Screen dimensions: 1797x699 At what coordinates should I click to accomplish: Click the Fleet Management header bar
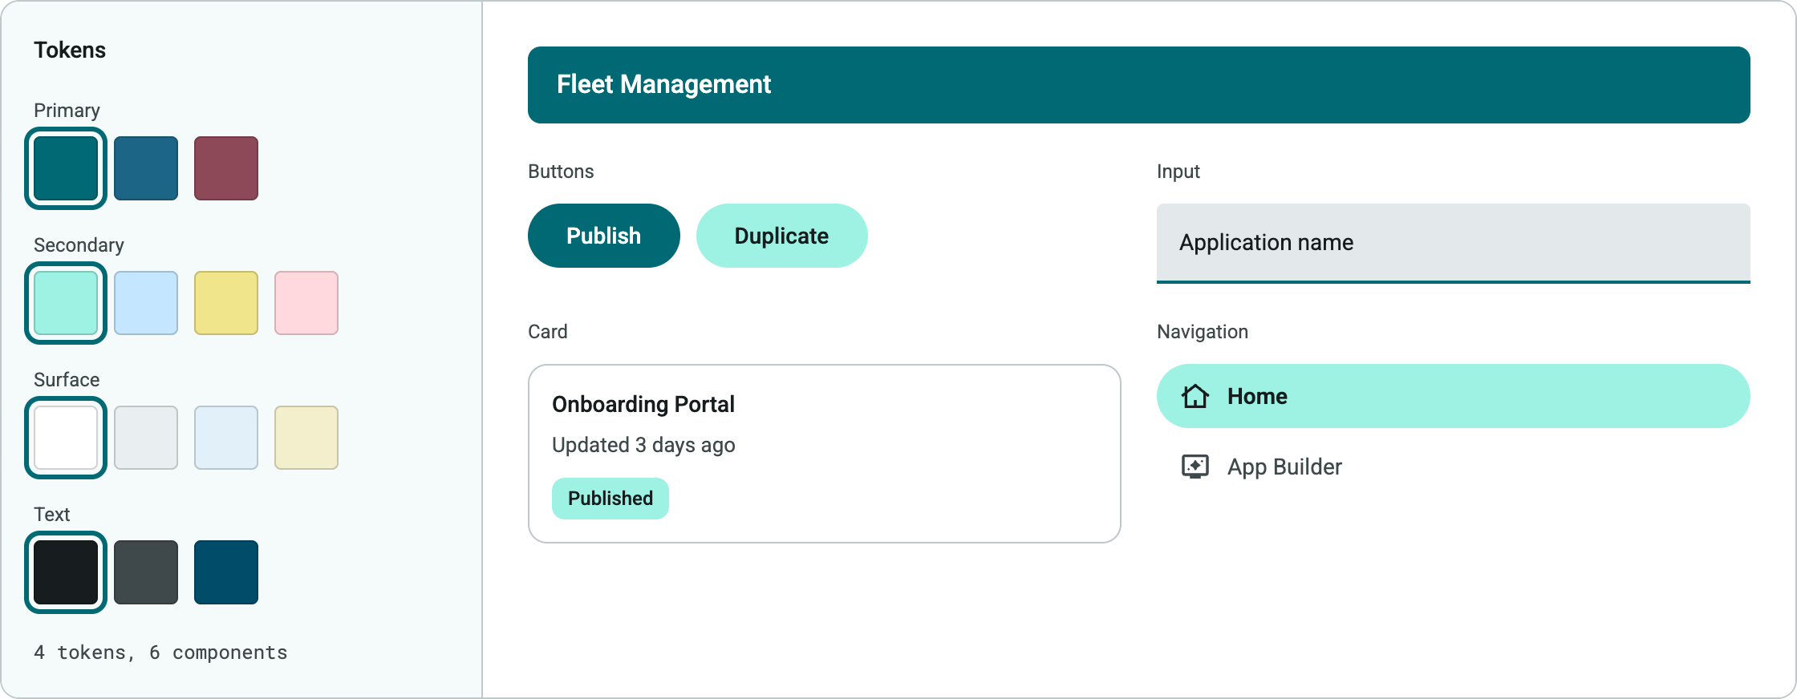[1139, 85]
